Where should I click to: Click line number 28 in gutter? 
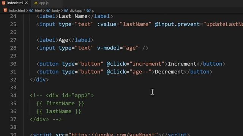pyautogui.click(x=13, y=48)
